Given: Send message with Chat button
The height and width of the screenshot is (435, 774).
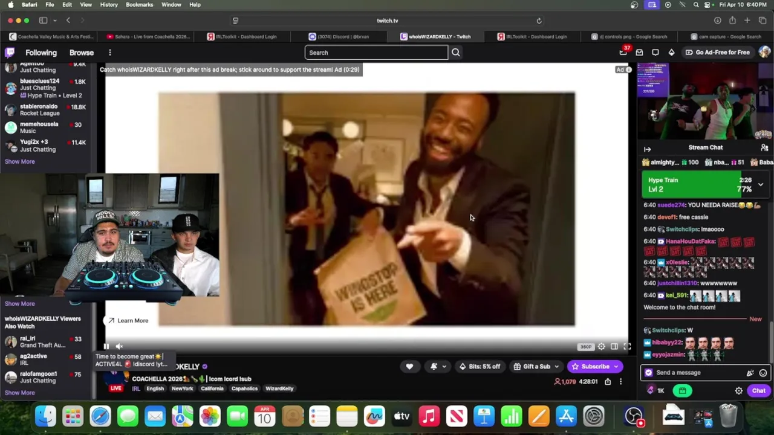Looking at the screenshot, I should tap(759, 391).
